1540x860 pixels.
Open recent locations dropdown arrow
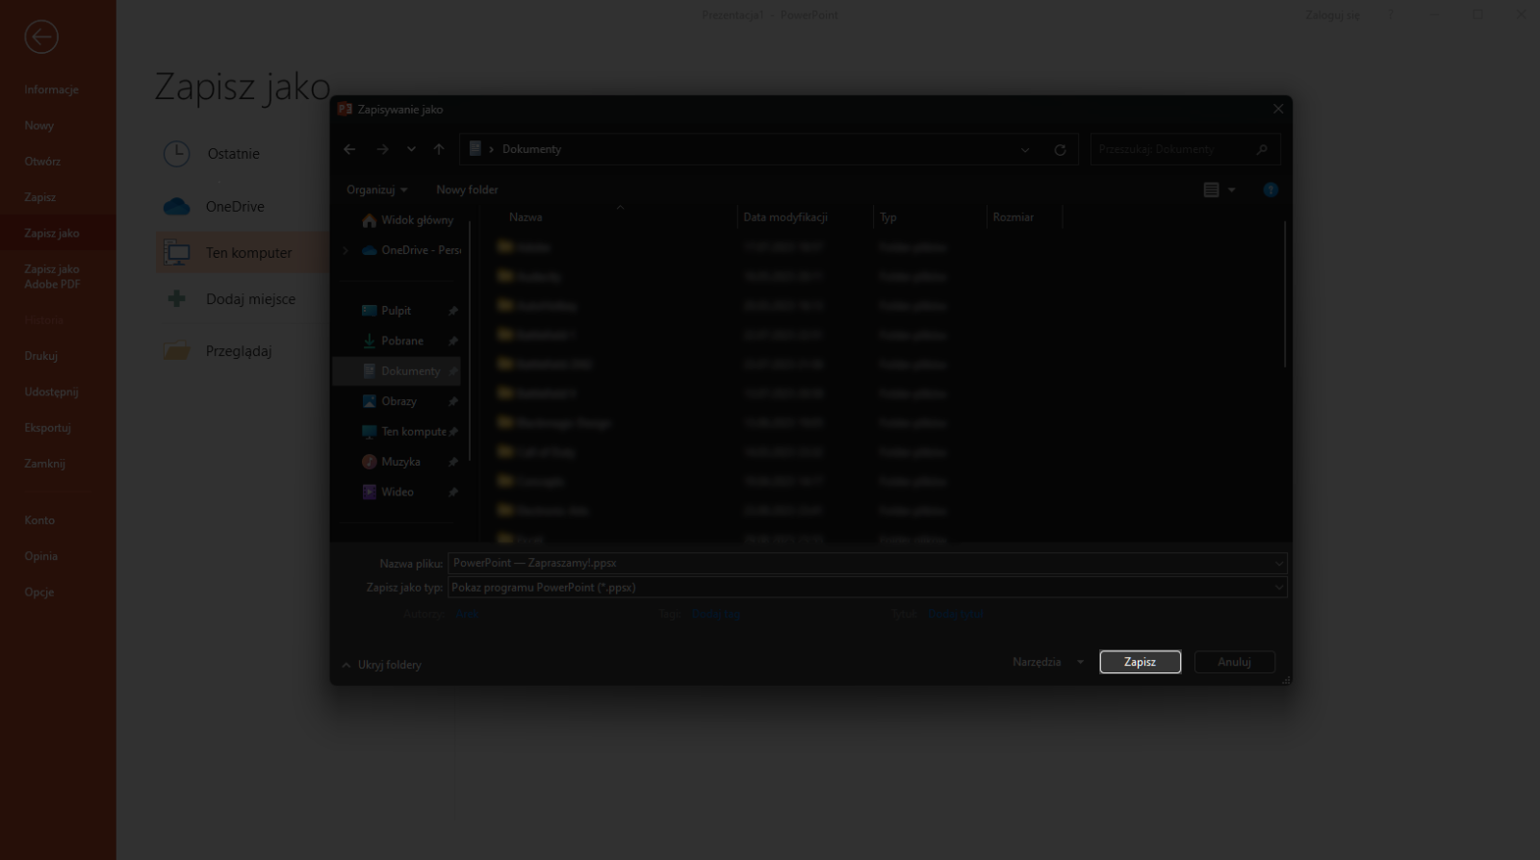point(411,149)
